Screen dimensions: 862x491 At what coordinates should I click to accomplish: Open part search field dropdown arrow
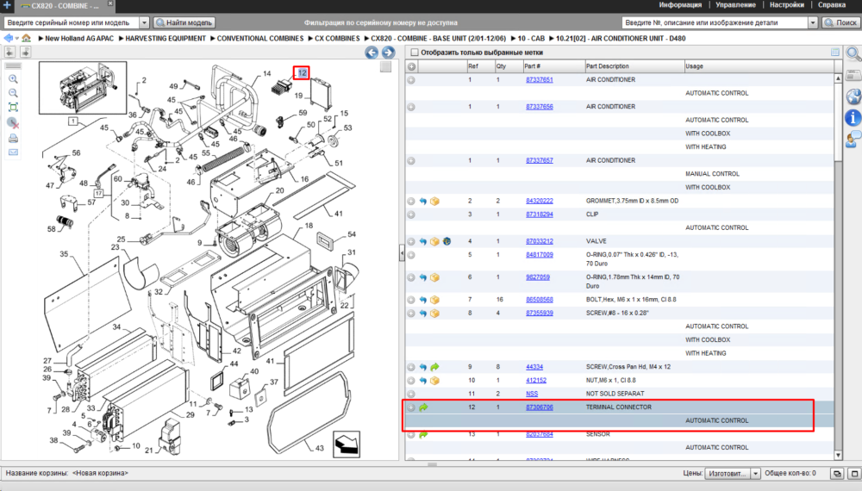coord(813,22)
